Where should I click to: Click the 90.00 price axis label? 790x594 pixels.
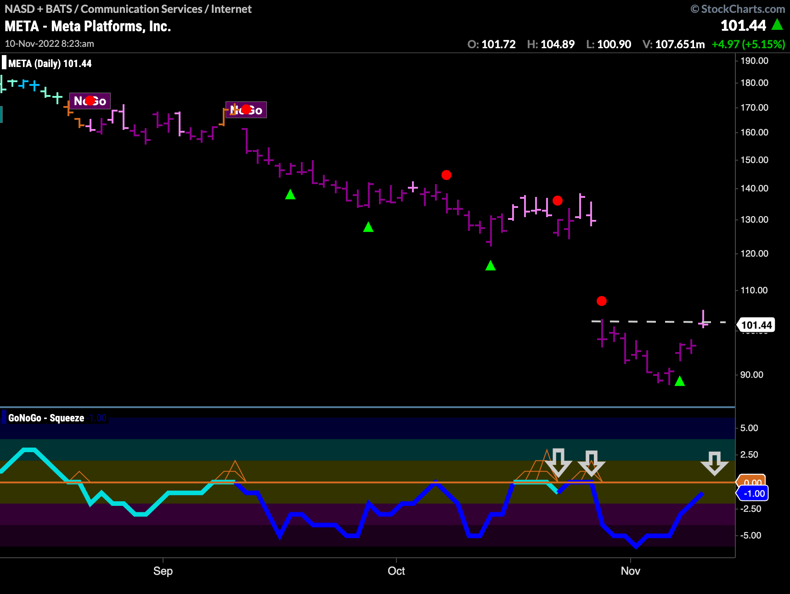click(752, 375)
